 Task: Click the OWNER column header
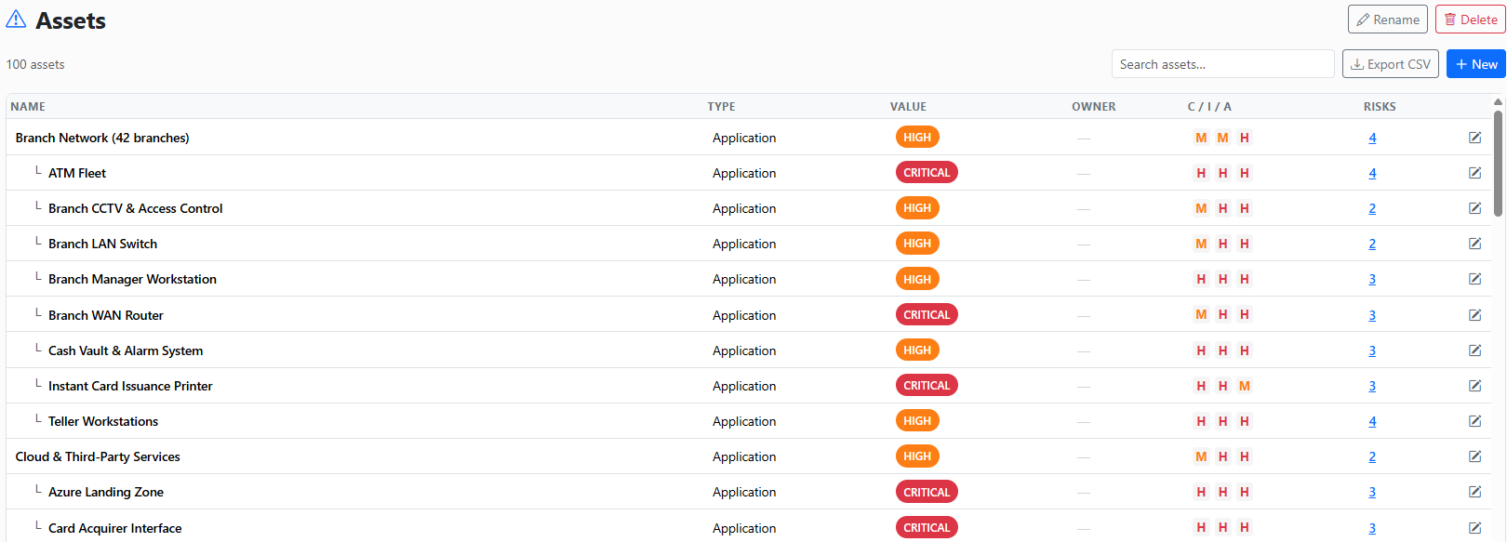[1094, 107]
